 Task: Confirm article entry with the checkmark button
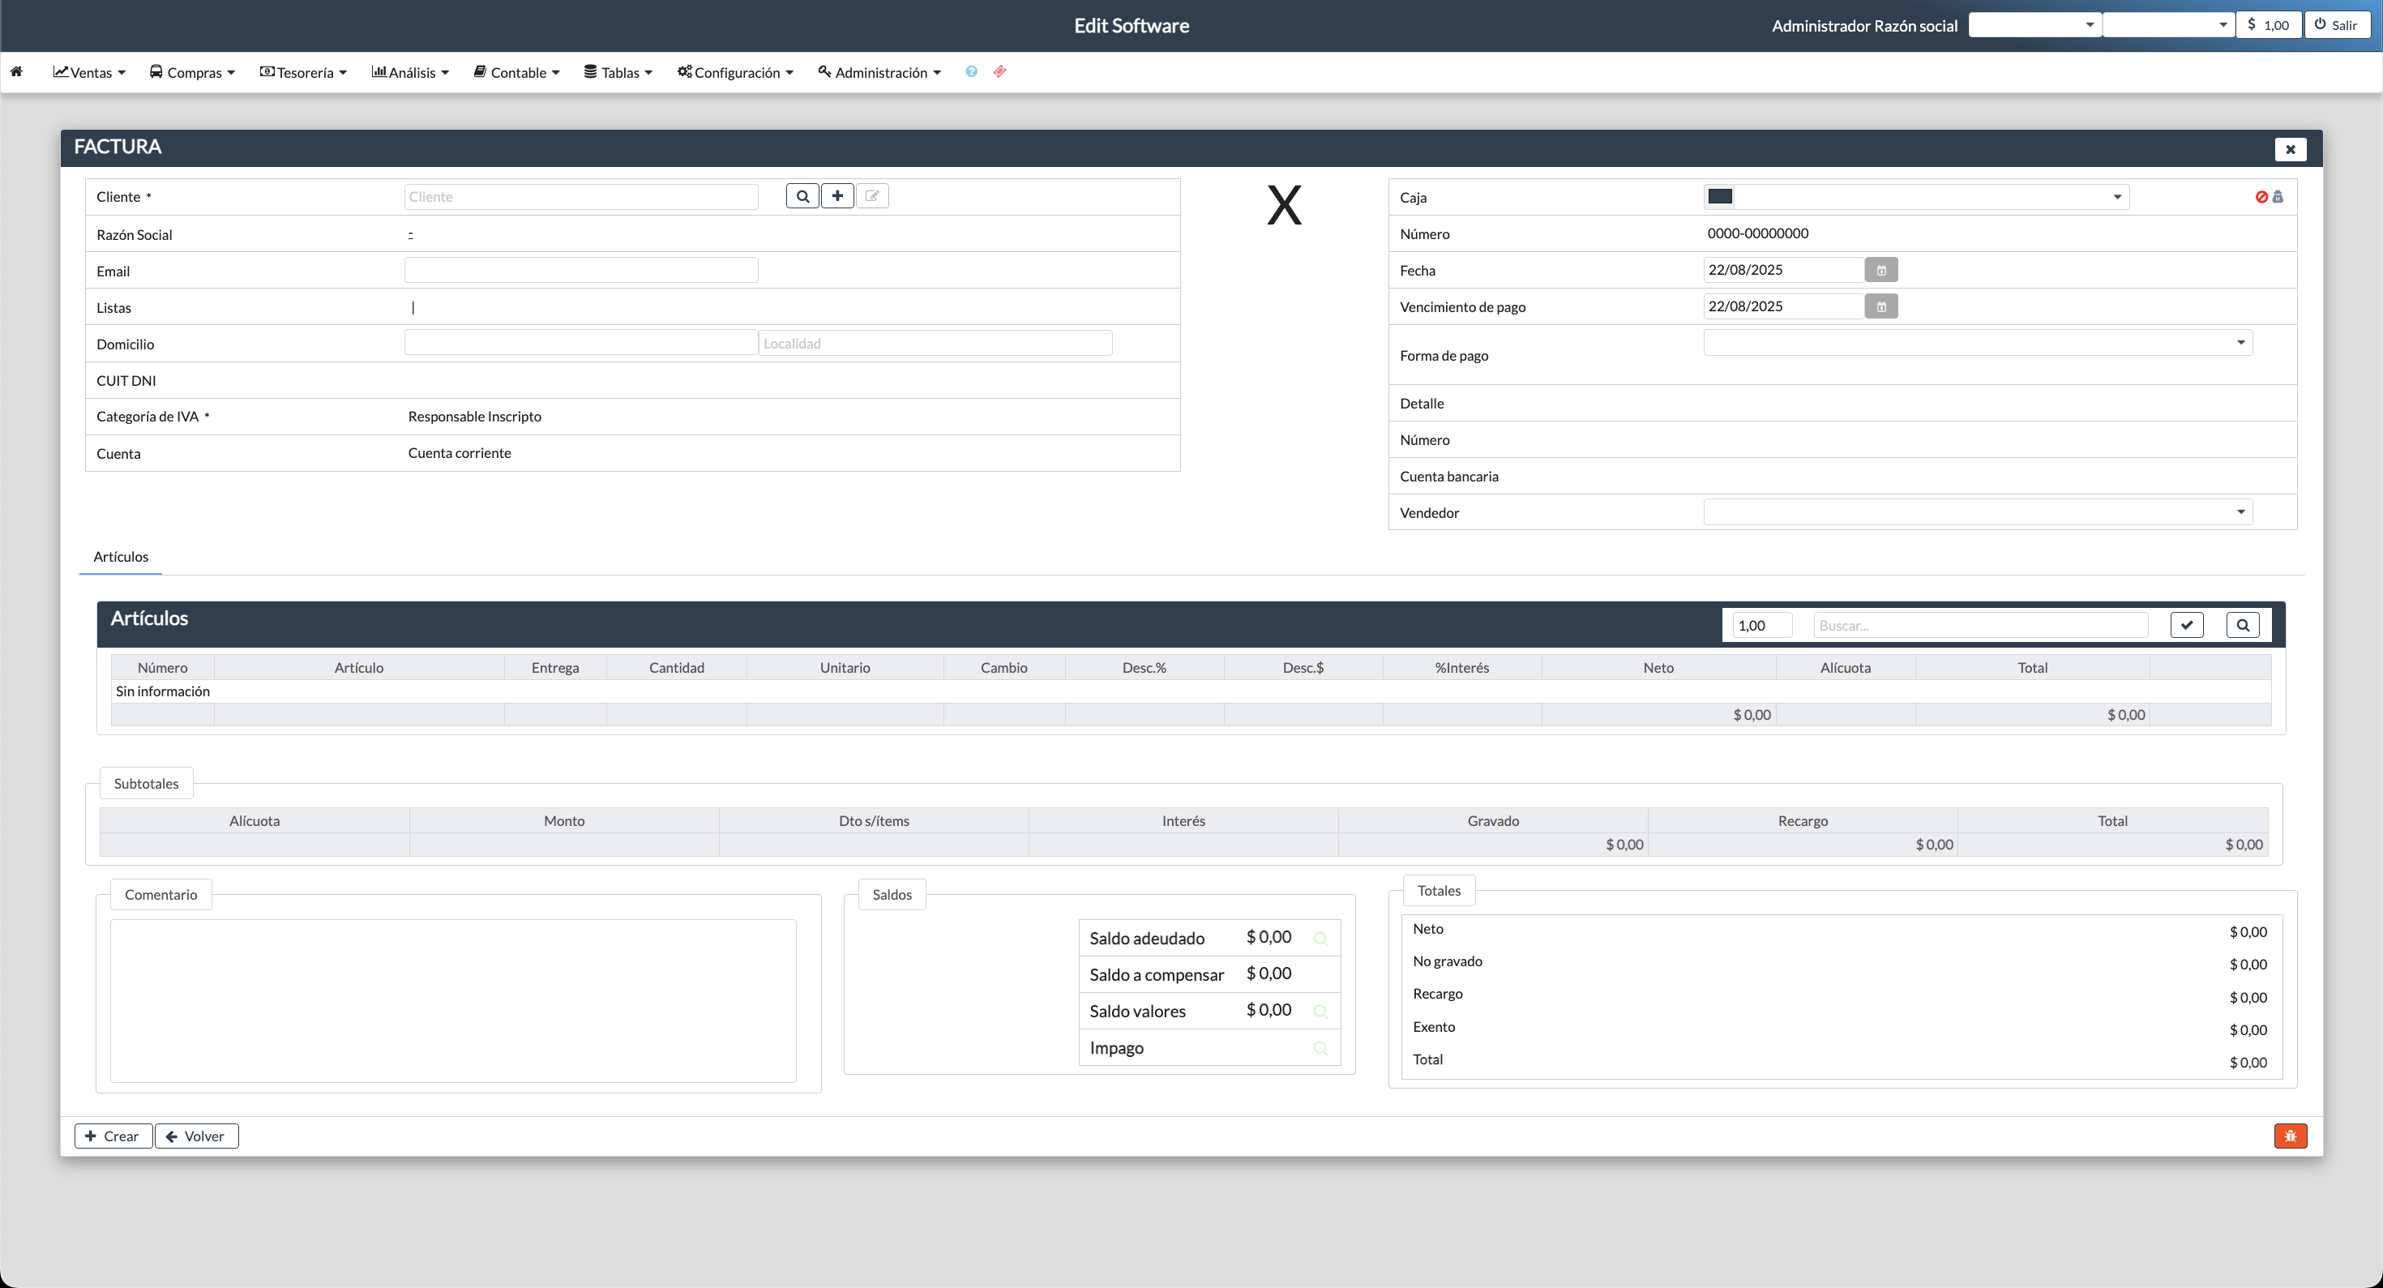[x=2187, y=625]
